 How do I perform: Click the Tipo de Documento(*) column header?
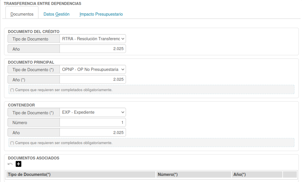click(x=81, y=174)
